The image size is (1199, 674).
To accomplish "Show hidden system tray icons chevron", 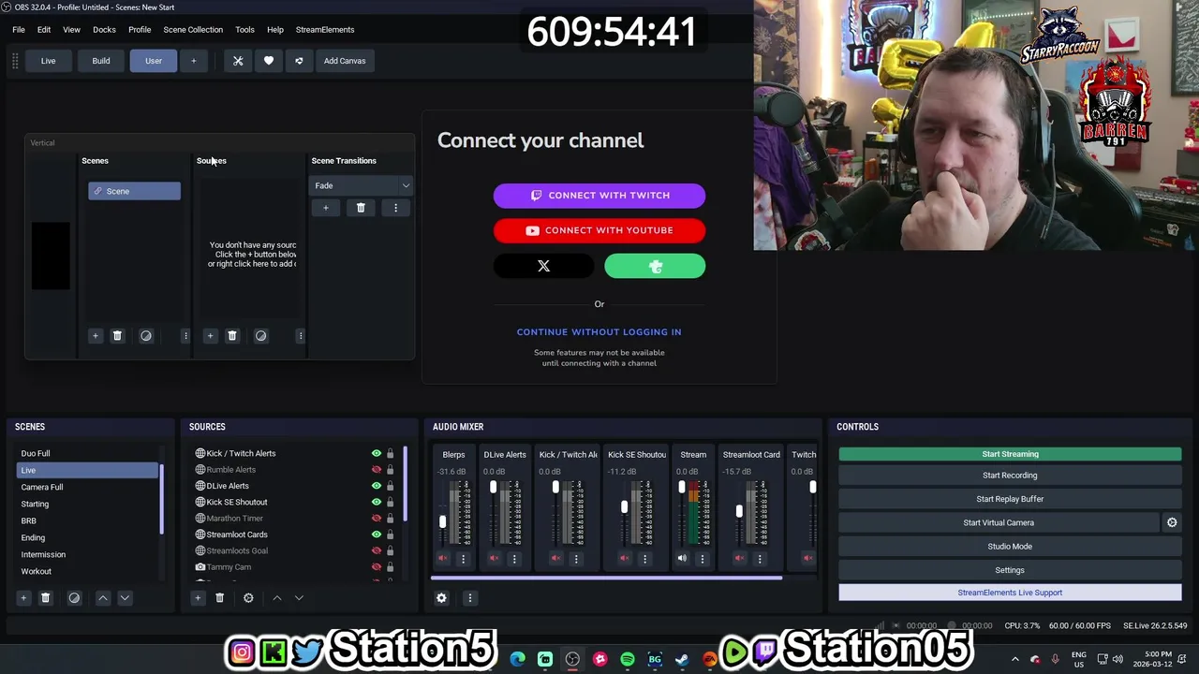I will tap(1014, 659).
